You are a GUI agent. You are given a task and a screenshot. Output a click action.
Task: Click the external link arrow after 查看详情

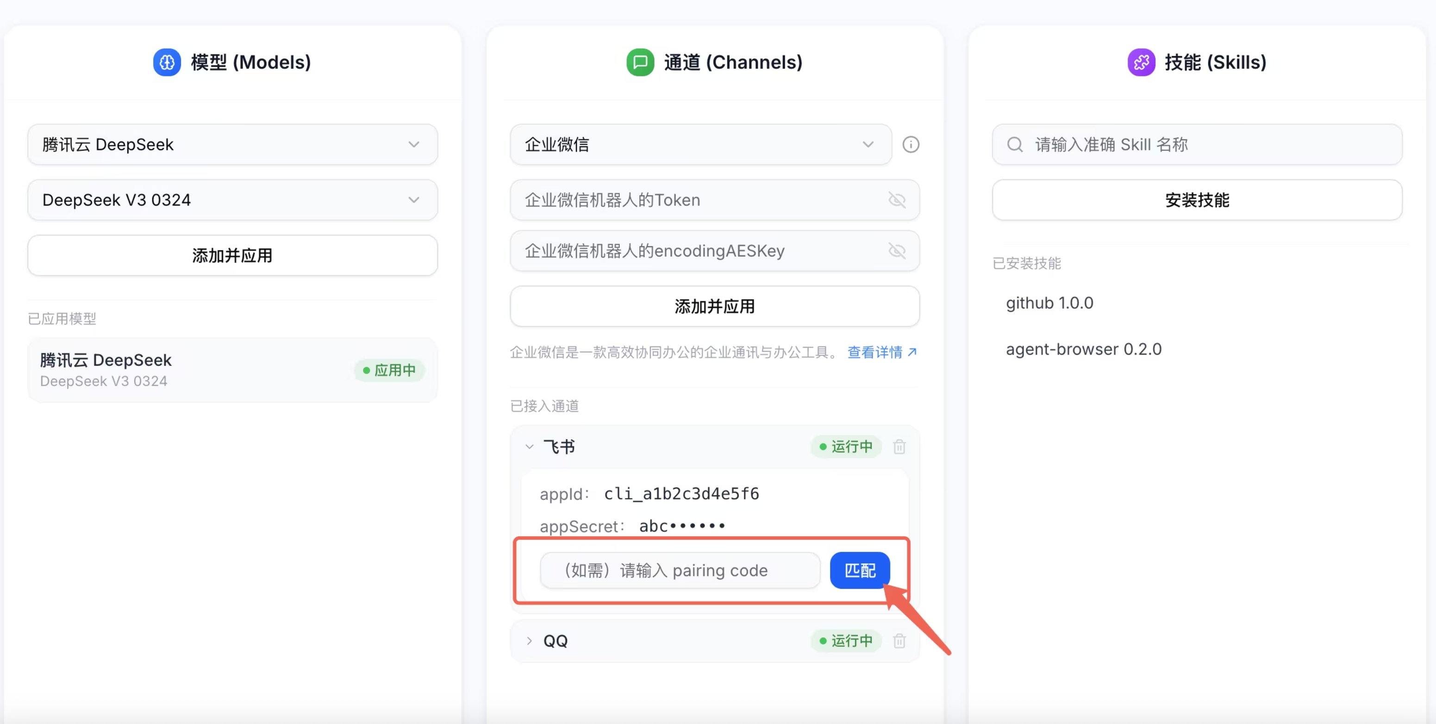pos(912,352)
